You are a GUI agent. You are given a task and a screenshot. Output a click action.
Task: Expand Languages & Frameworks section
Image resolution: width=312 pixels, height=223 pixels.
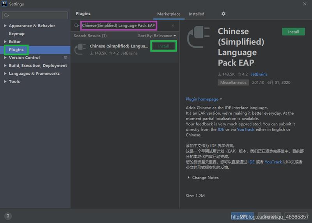[5, 74]
